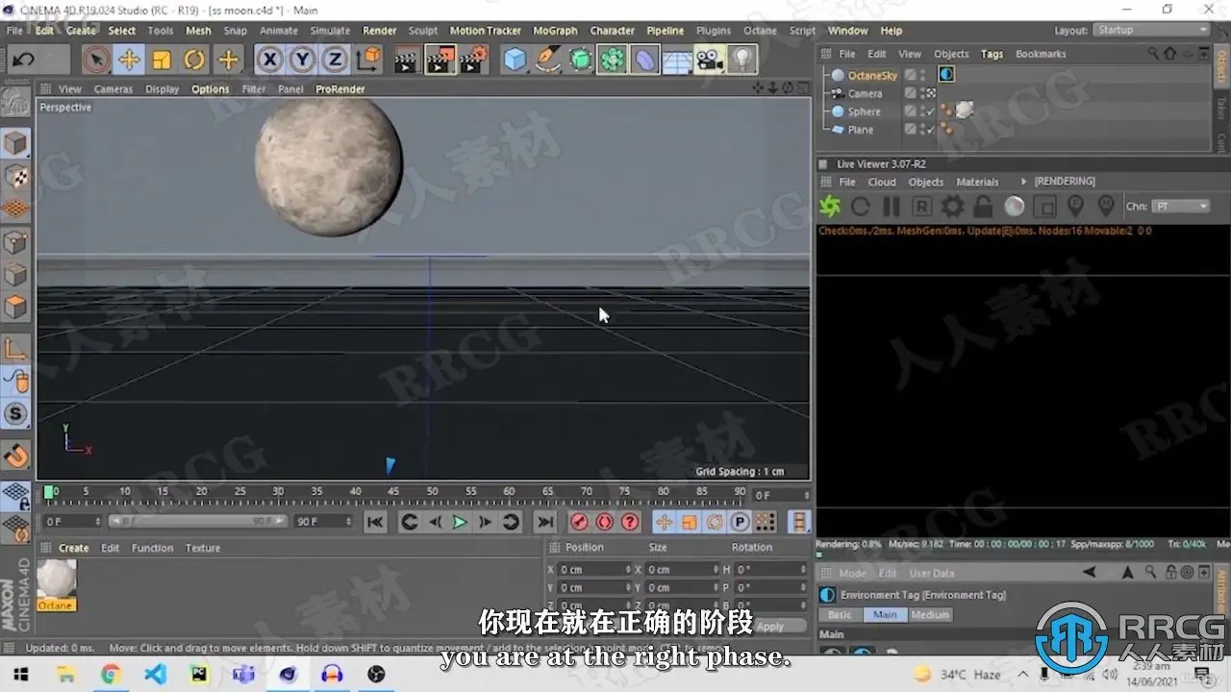The height and width of the screenshot is (692, 1231).
Task: Open the Octane menu in main menu bar
Action: click(760, 31)
